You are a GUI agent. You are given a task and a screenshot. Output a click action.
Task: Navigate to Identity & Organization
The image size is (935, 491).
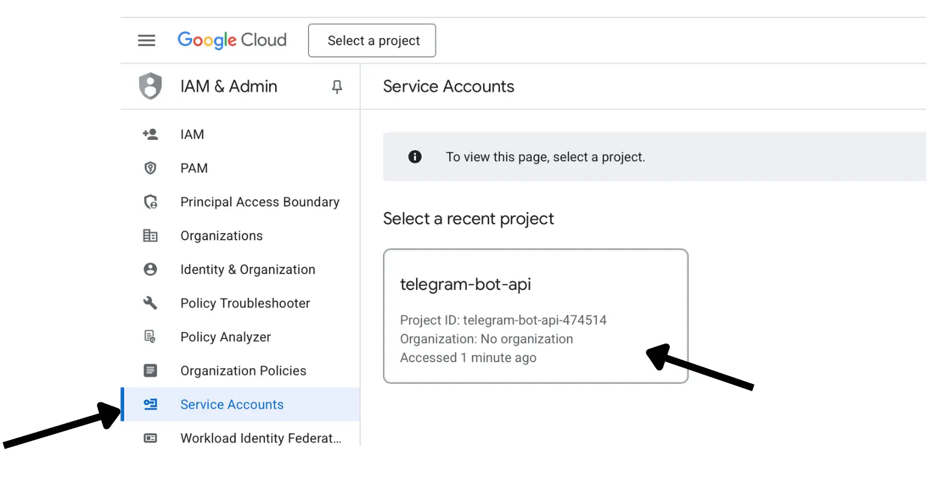(x=248, y=269)
